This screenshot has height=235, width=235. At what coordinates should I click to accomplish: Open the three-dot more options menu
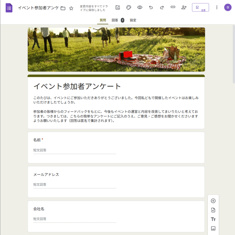click(217, 7)
